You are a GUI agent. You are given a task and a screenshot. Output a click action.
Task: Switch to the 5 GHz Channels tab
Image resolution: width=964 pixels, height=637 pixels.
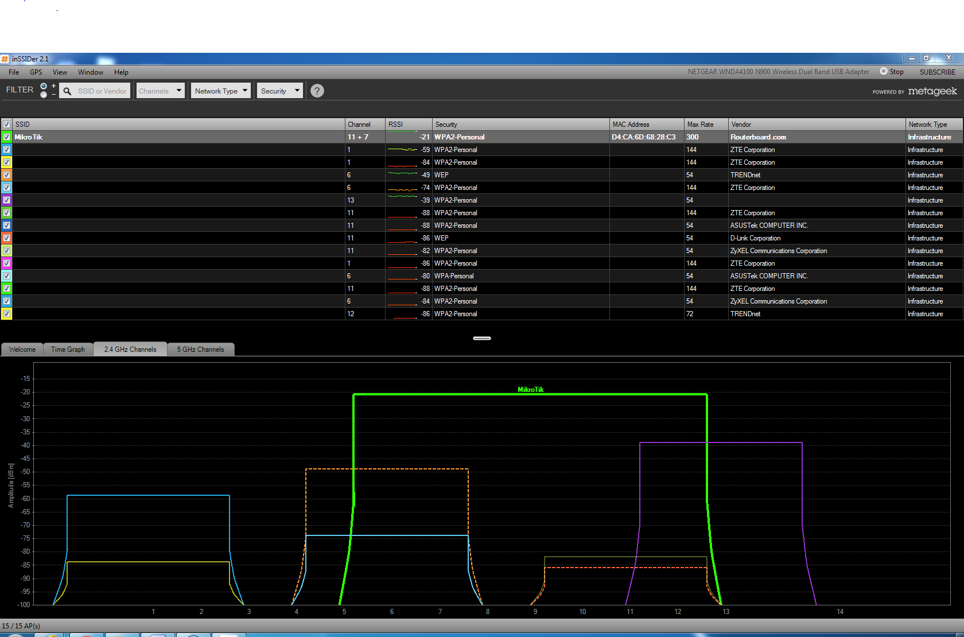(x=200, y=349)
